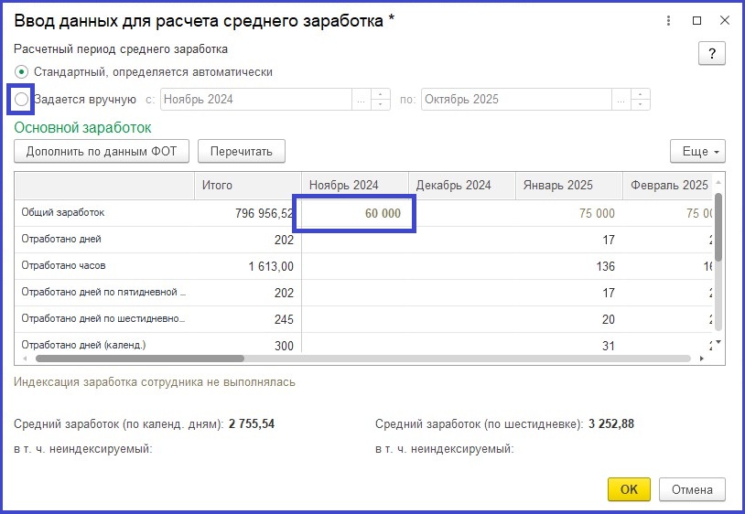Click the 'Отмена' button
Viewport: 745px width, 514px height.
pos(692,489)
